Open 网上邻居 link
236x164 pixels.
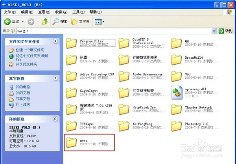coord(23,104)
